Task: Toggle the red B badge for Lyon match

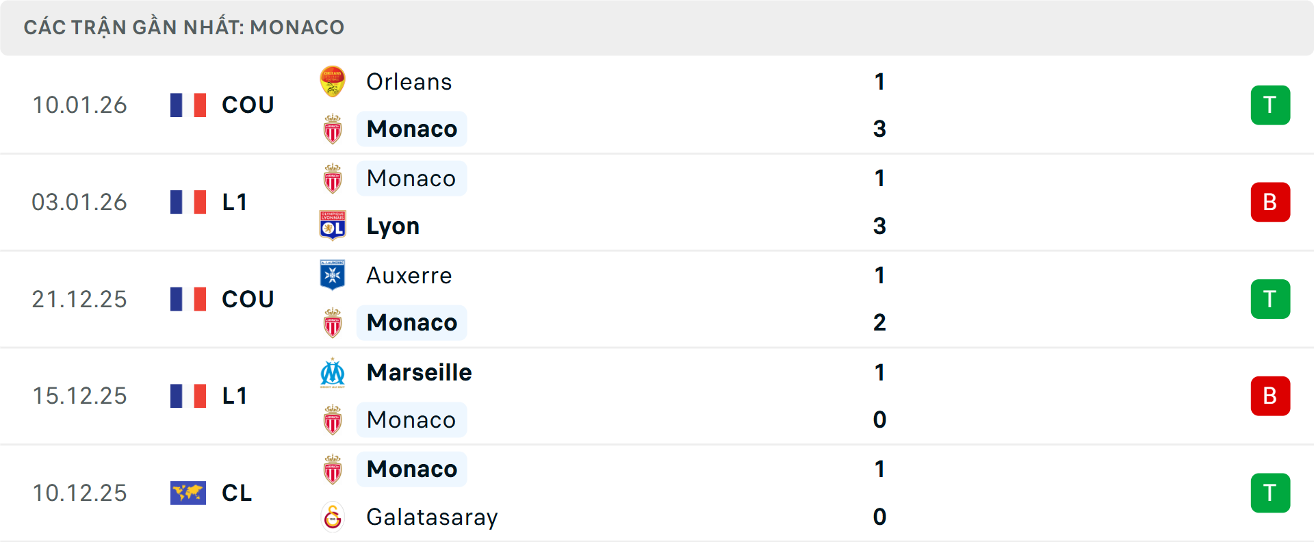Action: (x=1271, y=202)
